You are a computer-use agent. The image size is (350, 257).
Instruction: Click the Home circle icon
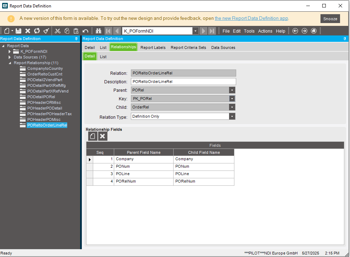pyautogui.click(x=314, y=31)
